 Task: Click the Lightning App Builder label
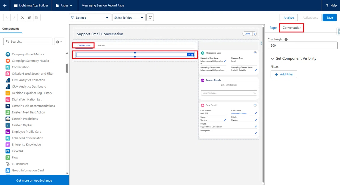pyautogui.click(x=34, y=5)
